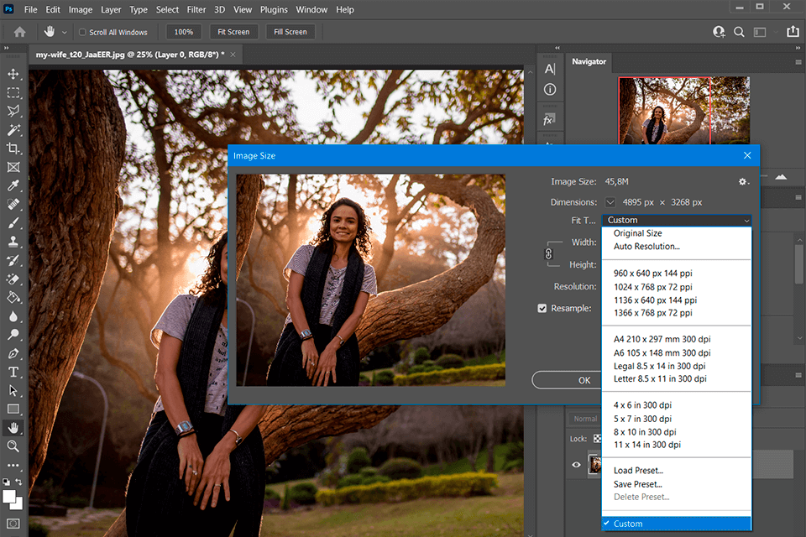Open the Hand tool preset picker arrow

65,33
